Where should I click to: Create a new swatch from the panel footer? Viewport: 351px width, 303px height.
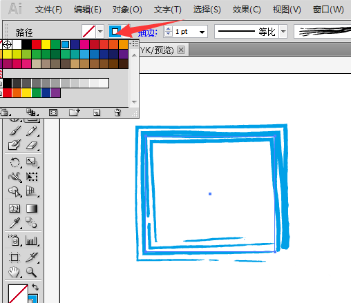[97, 113]
